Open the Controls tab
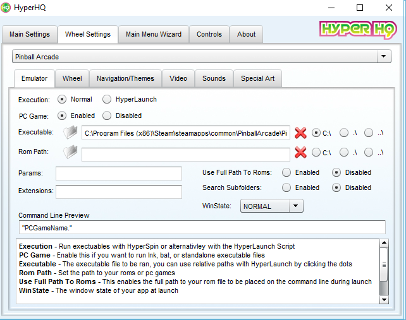 [x=209, y=34]
